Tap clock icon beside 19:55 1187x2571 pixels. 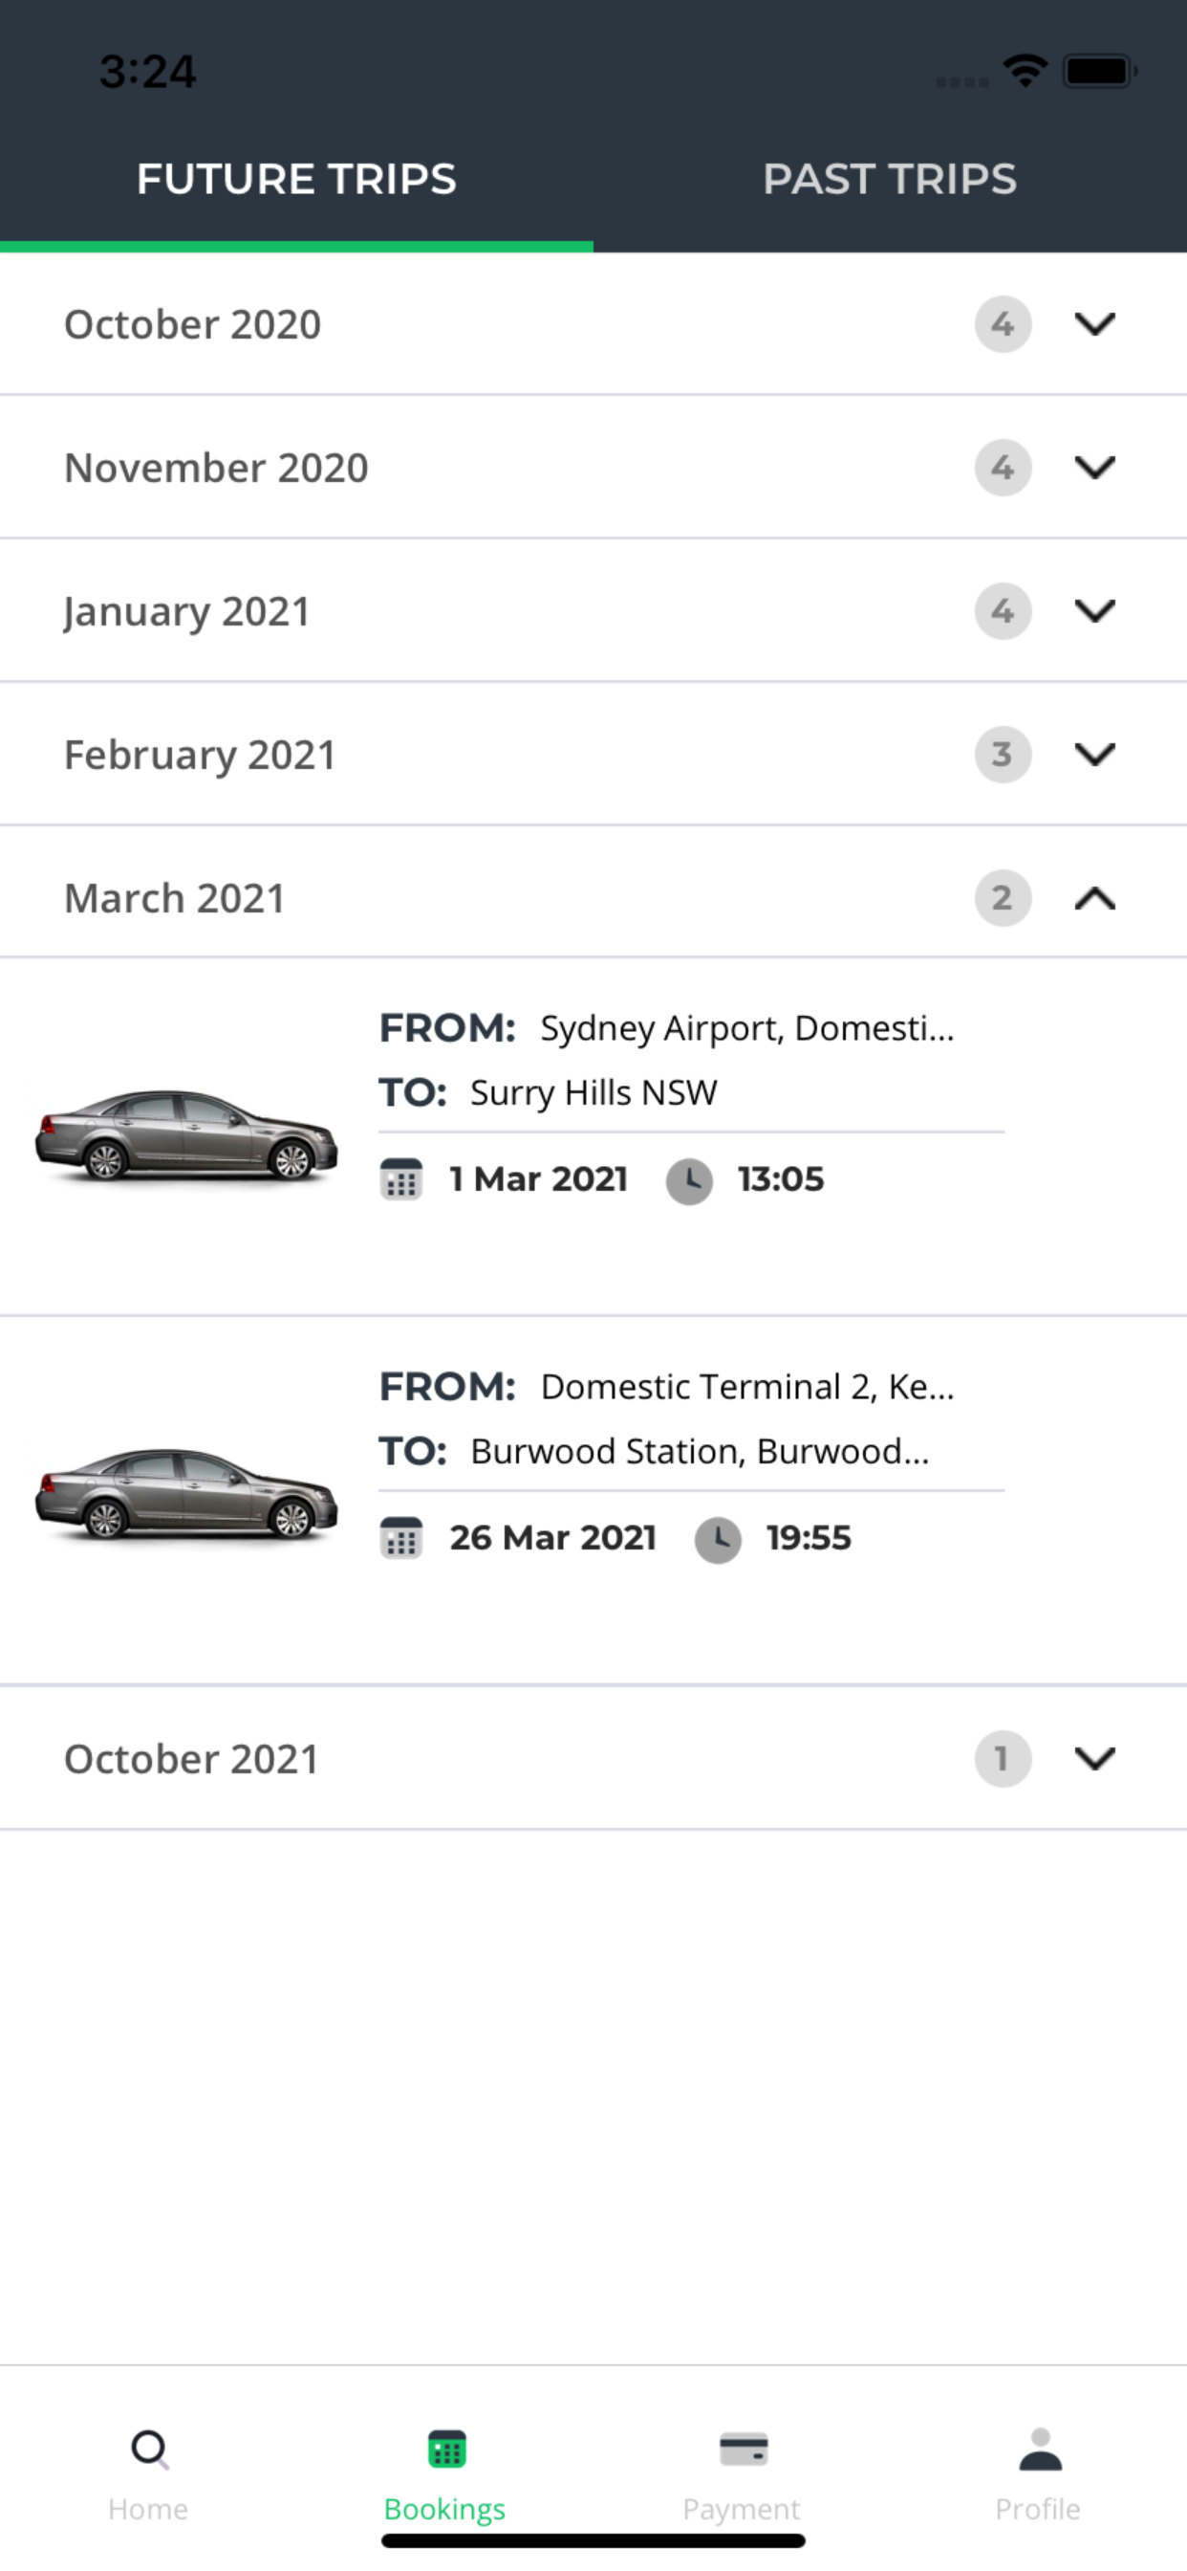[717, 1538]
